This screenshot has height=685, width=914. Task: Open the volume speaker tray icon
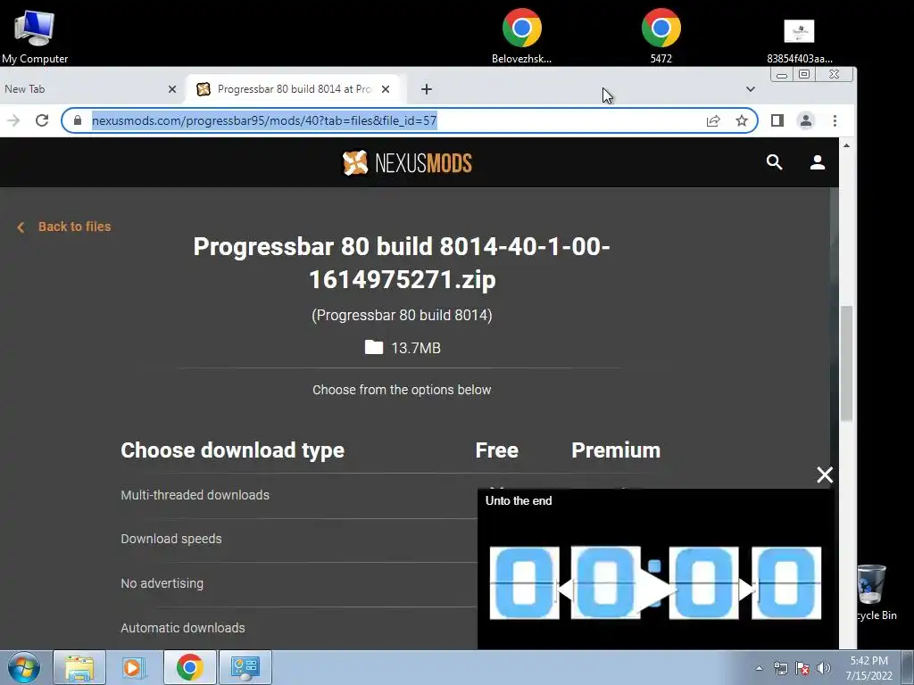[x=824, y=668]
